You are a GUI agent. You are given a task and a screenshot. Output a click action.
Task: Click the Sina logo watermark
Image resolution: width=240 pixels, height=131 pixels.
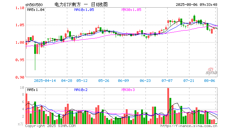click(211, 71)
